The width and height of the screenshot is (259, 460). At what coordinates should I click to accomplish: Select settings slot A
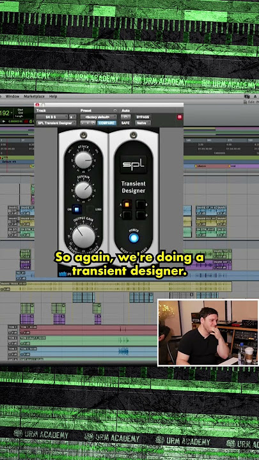(127, 204)
